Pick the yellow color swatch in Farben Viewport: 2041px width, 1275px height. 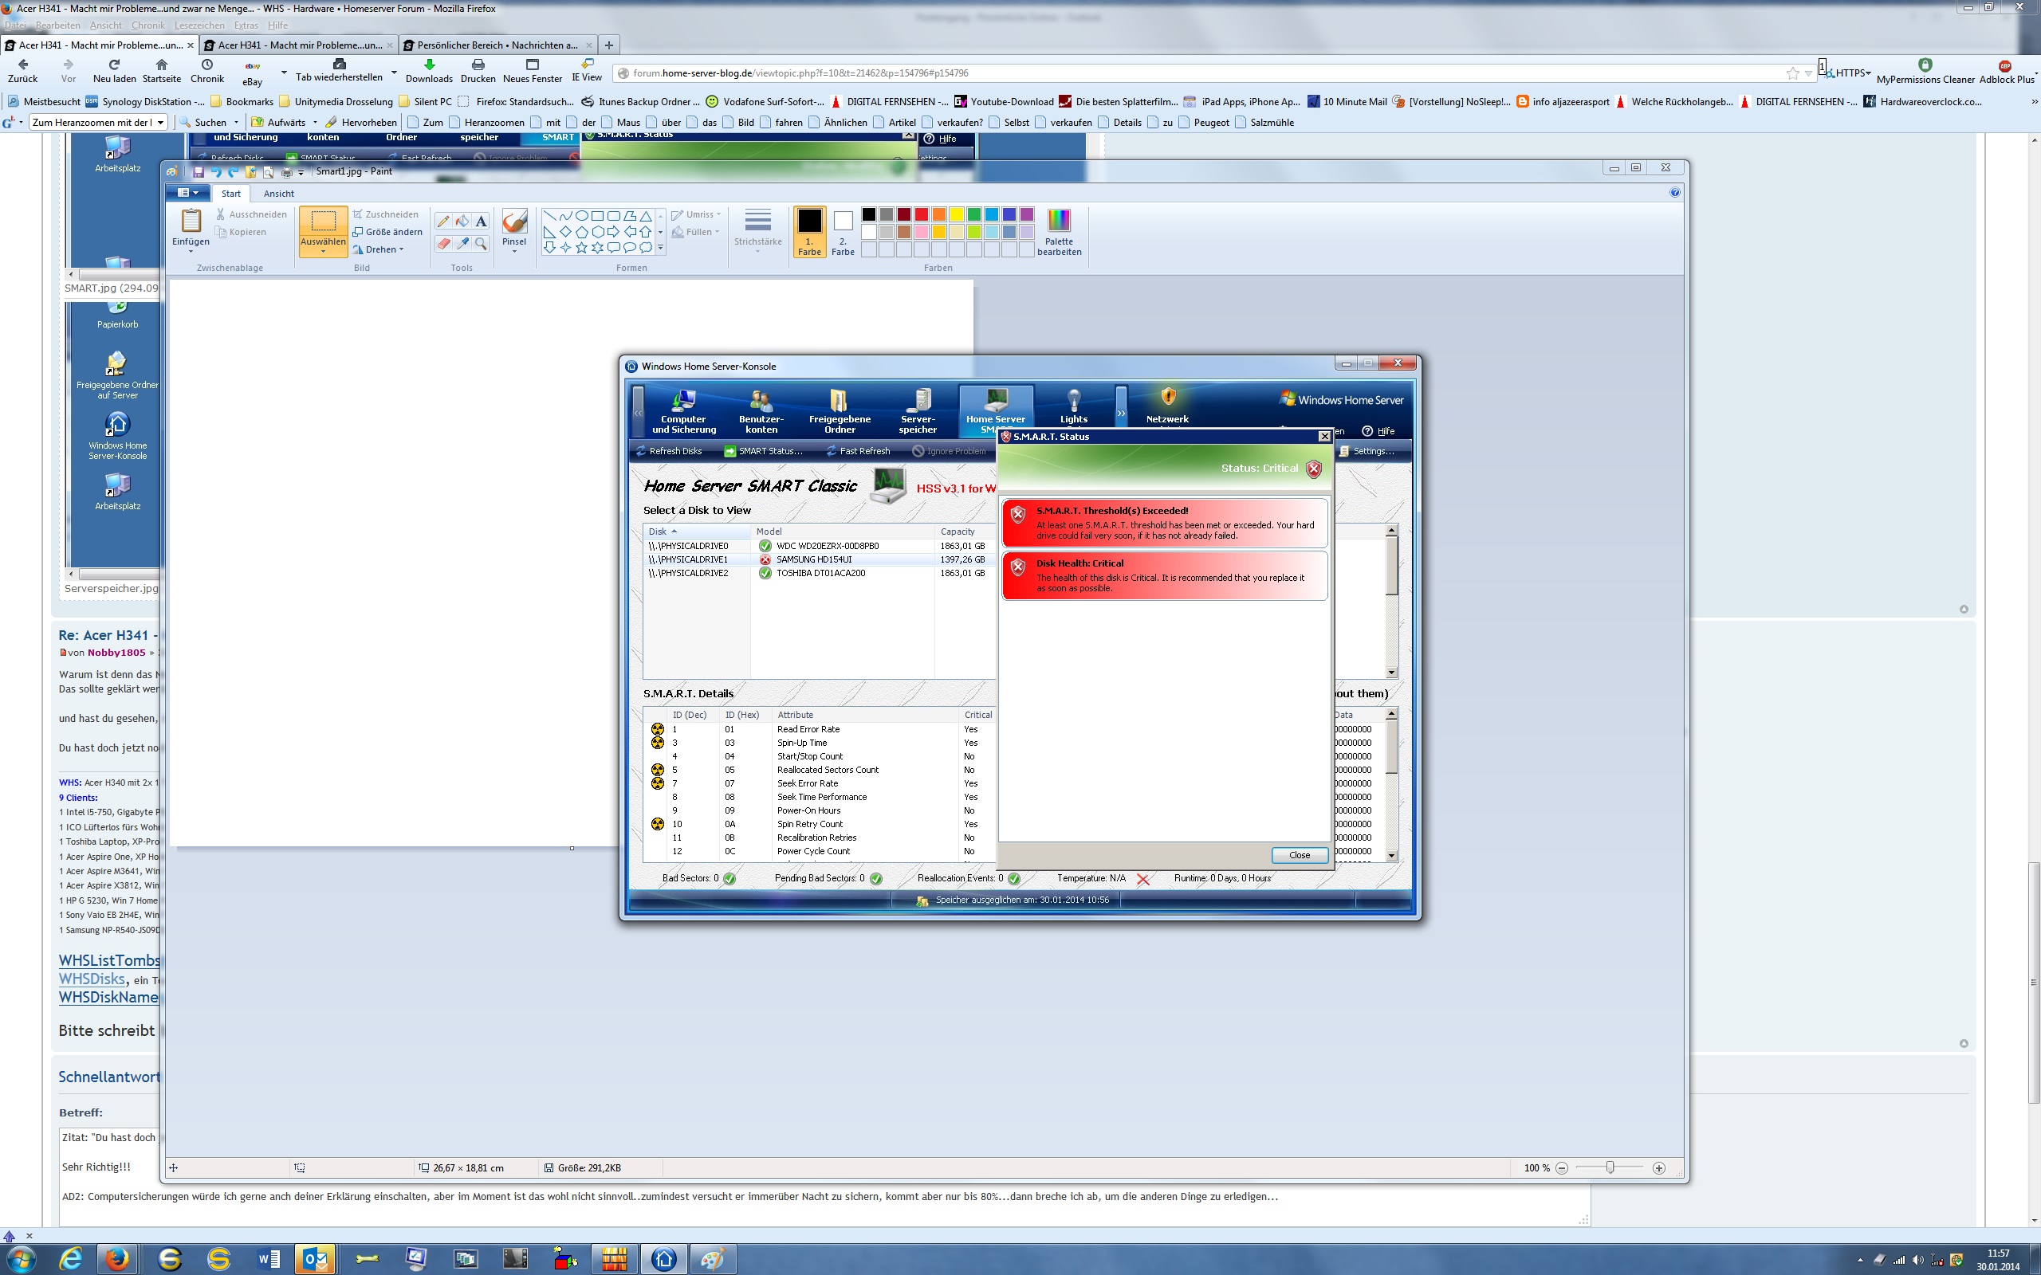[957, 214]
